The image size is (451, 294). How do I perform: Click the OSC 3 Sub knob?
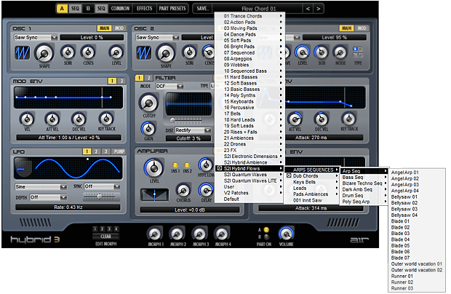click(x=322, y=52)
